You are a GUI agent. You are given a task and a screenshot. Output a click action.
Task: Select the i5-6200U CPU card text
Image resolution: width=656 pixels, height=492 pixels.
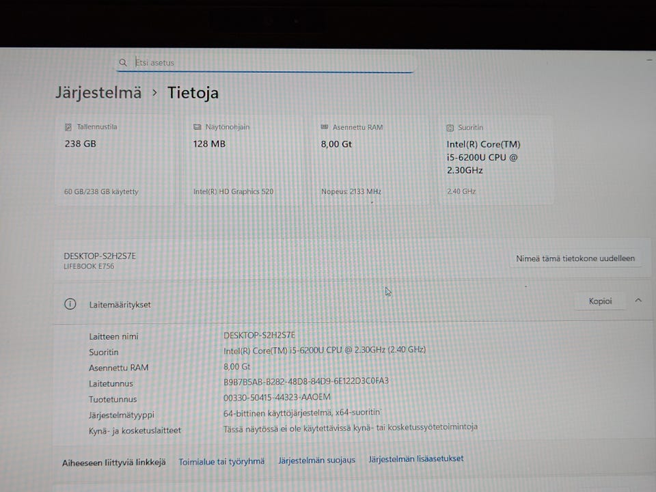pos(483,157)
